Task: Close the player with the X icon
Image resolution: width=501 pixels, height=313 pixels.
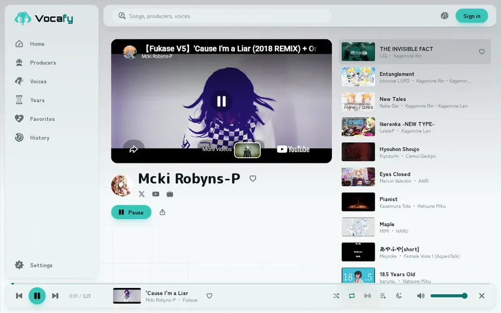Action: (482, 295)
